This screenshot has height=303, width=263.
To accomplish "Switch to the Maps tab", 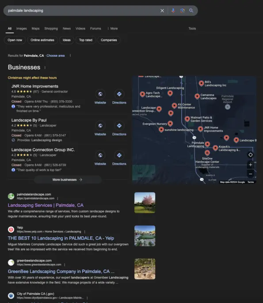I will point(35,28).
